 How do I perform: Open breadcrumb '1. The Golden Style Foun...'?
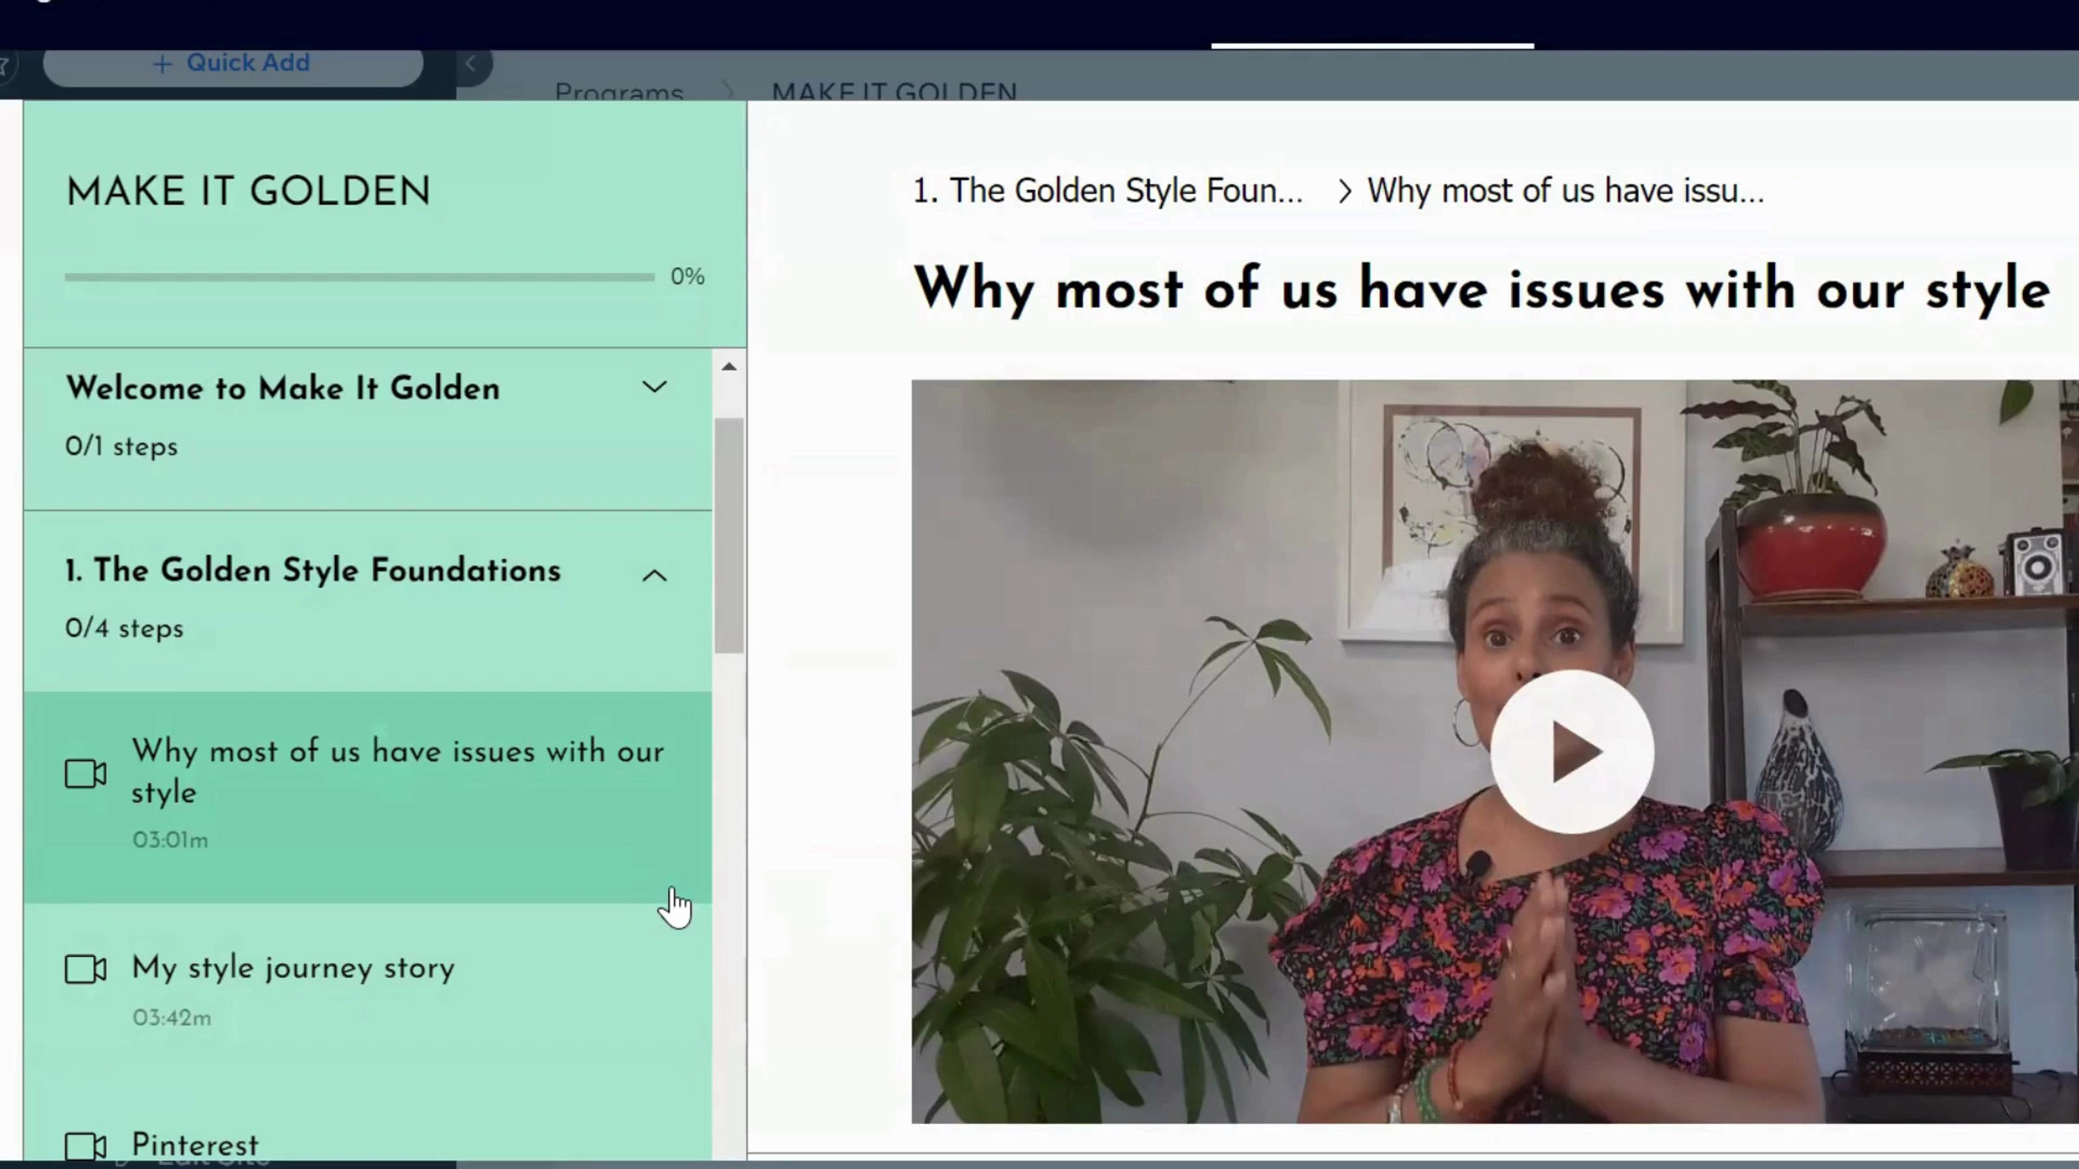click(1107, 191)
